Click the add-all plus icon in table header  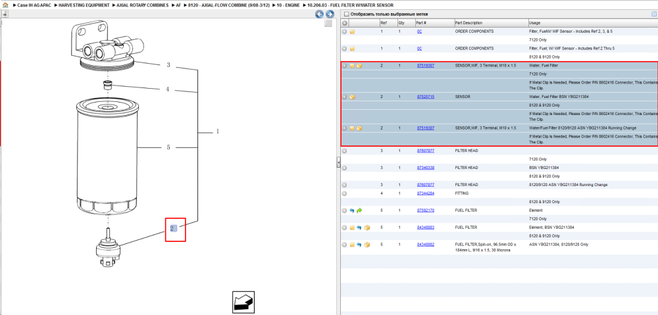[345, 22]
